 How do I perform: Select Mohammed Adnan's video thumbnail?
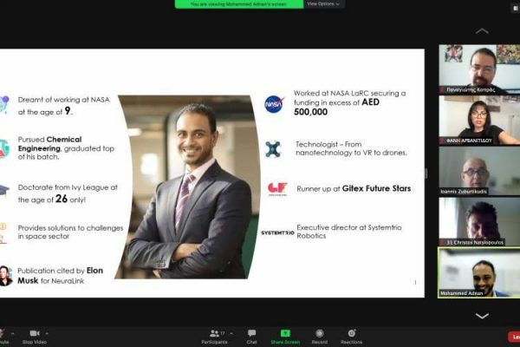[x=479, y=272]
